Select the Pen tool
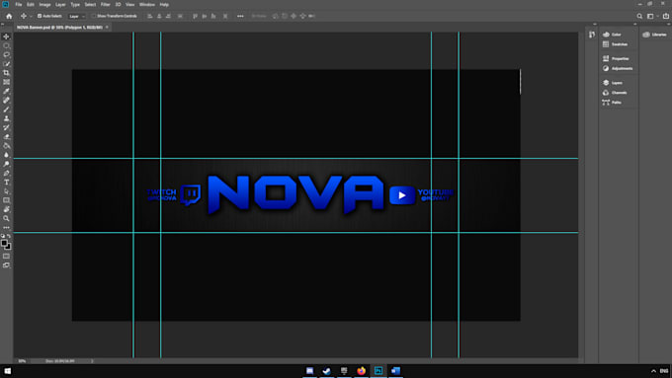Image resolution: width=672 pixels, height=378 pixels. [6, 174]
